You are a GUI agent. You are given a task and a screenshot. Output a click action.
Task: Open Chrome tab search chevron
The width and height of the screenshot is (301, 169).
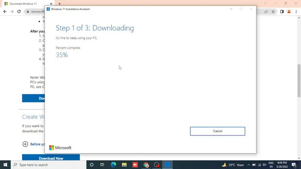tap(265, 3)
